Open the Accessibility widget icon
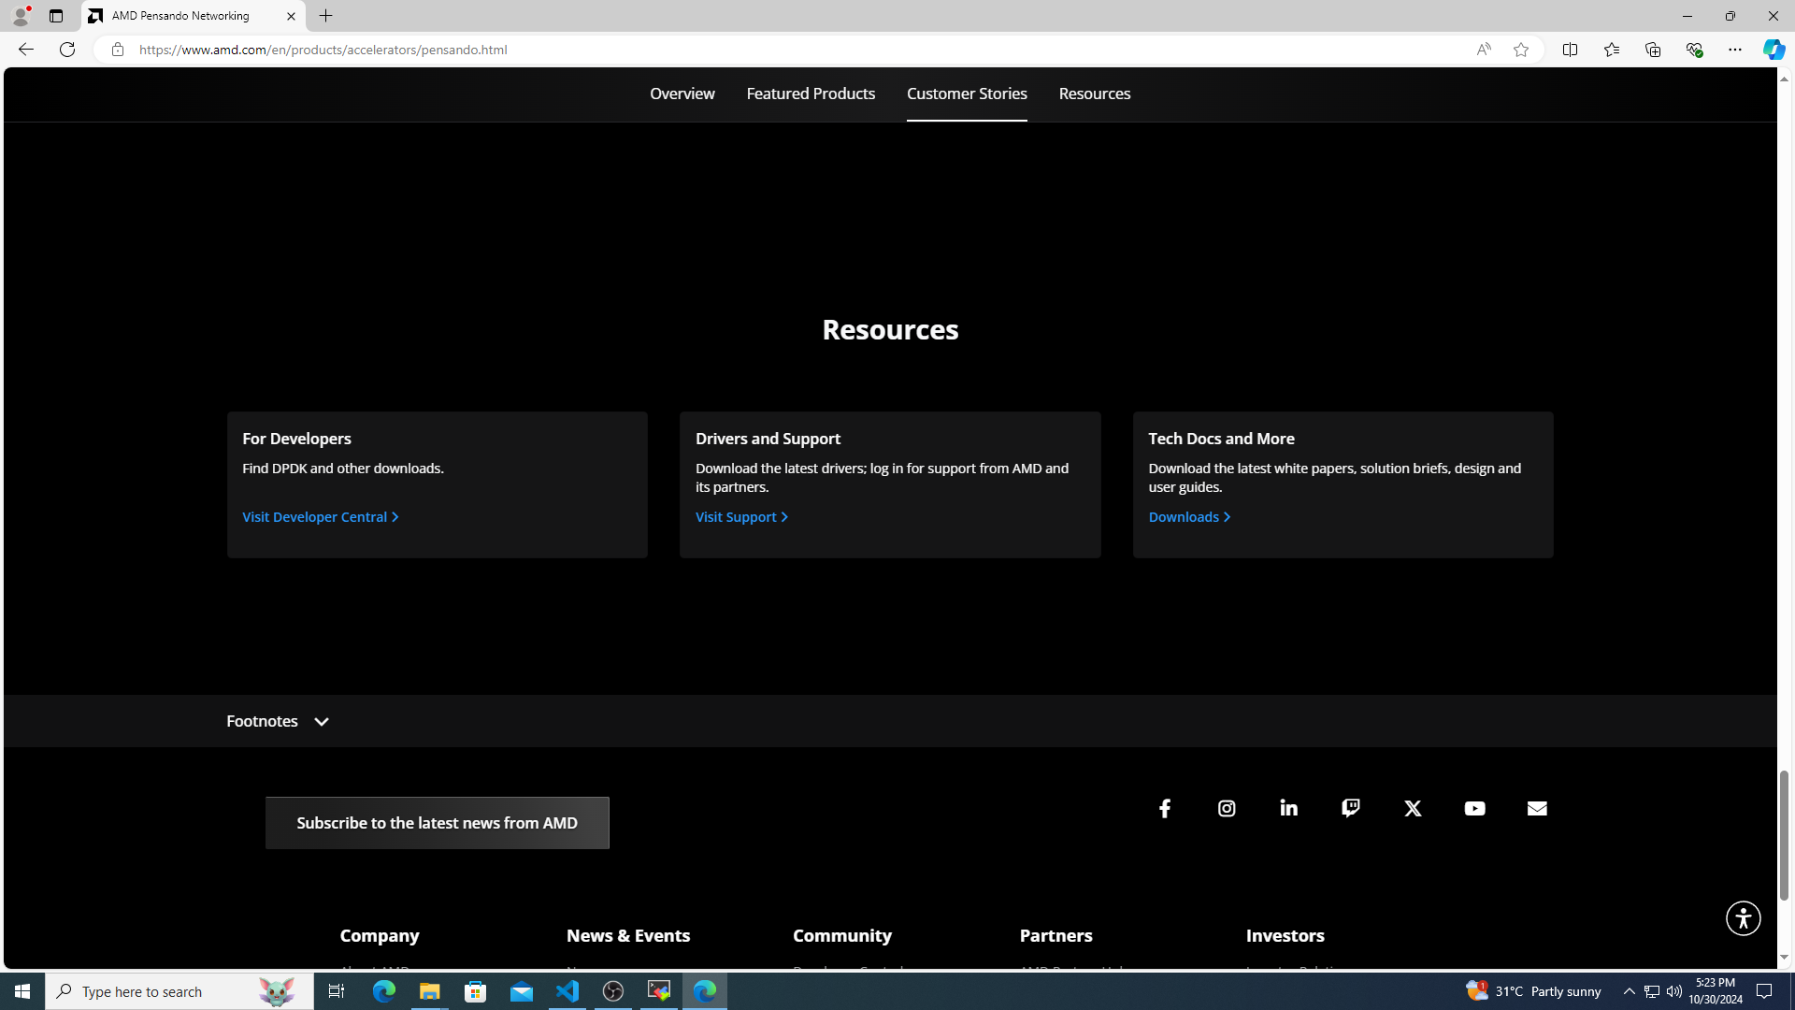Image resolution: width=1795 pixels, height=1010 pixels. [x=1743, y=918]
